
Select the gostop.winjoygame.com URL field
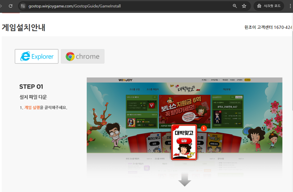75,6
